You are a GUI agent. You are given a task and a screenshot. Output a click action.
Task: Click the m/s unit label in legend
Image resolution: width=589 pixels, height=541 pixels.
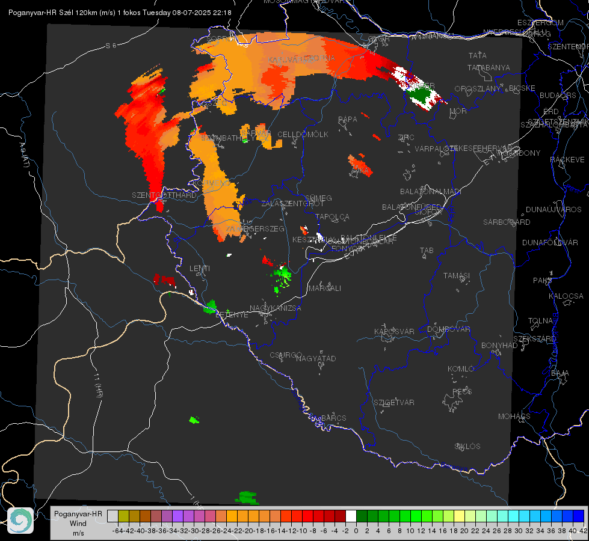(78, 533)
